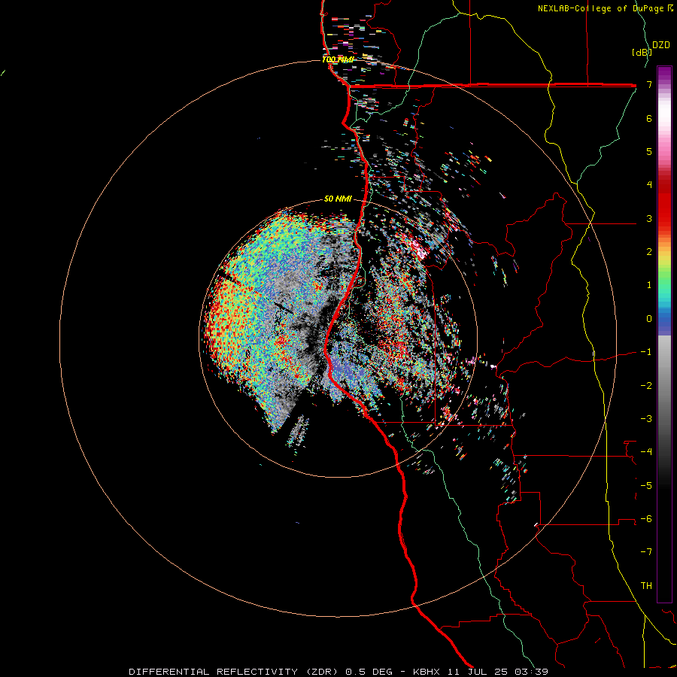The width and height of the screenshot is (677, 677).
Task: Click the ZDR color scale bar
Action: point(664,335)
